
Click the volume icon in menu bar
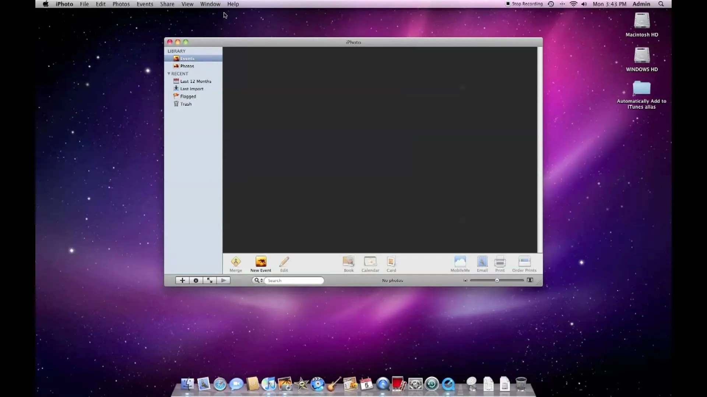point(584,4)
